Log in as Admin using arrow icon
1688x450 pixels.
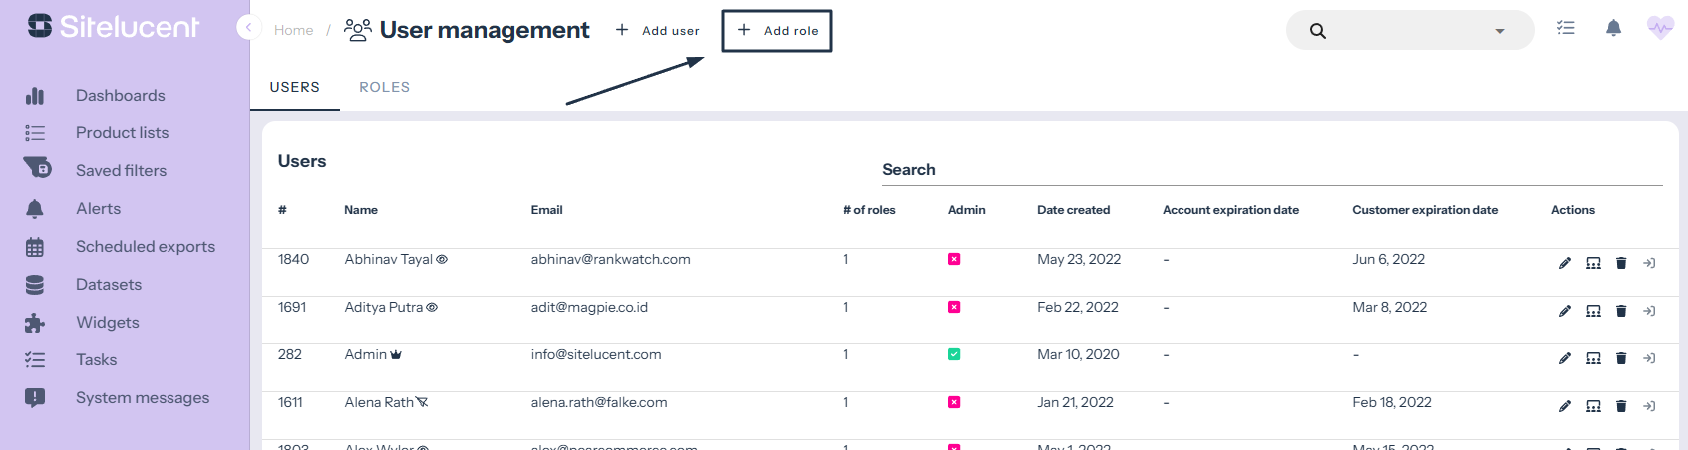coord(1649,358)
